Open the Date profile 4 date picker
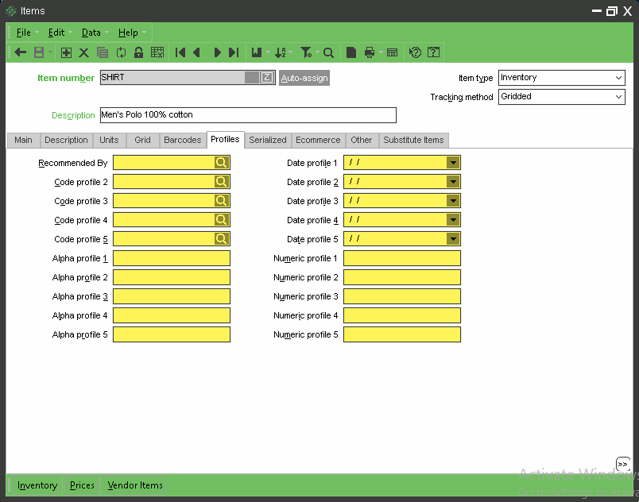639x502 pixels. 453,220
